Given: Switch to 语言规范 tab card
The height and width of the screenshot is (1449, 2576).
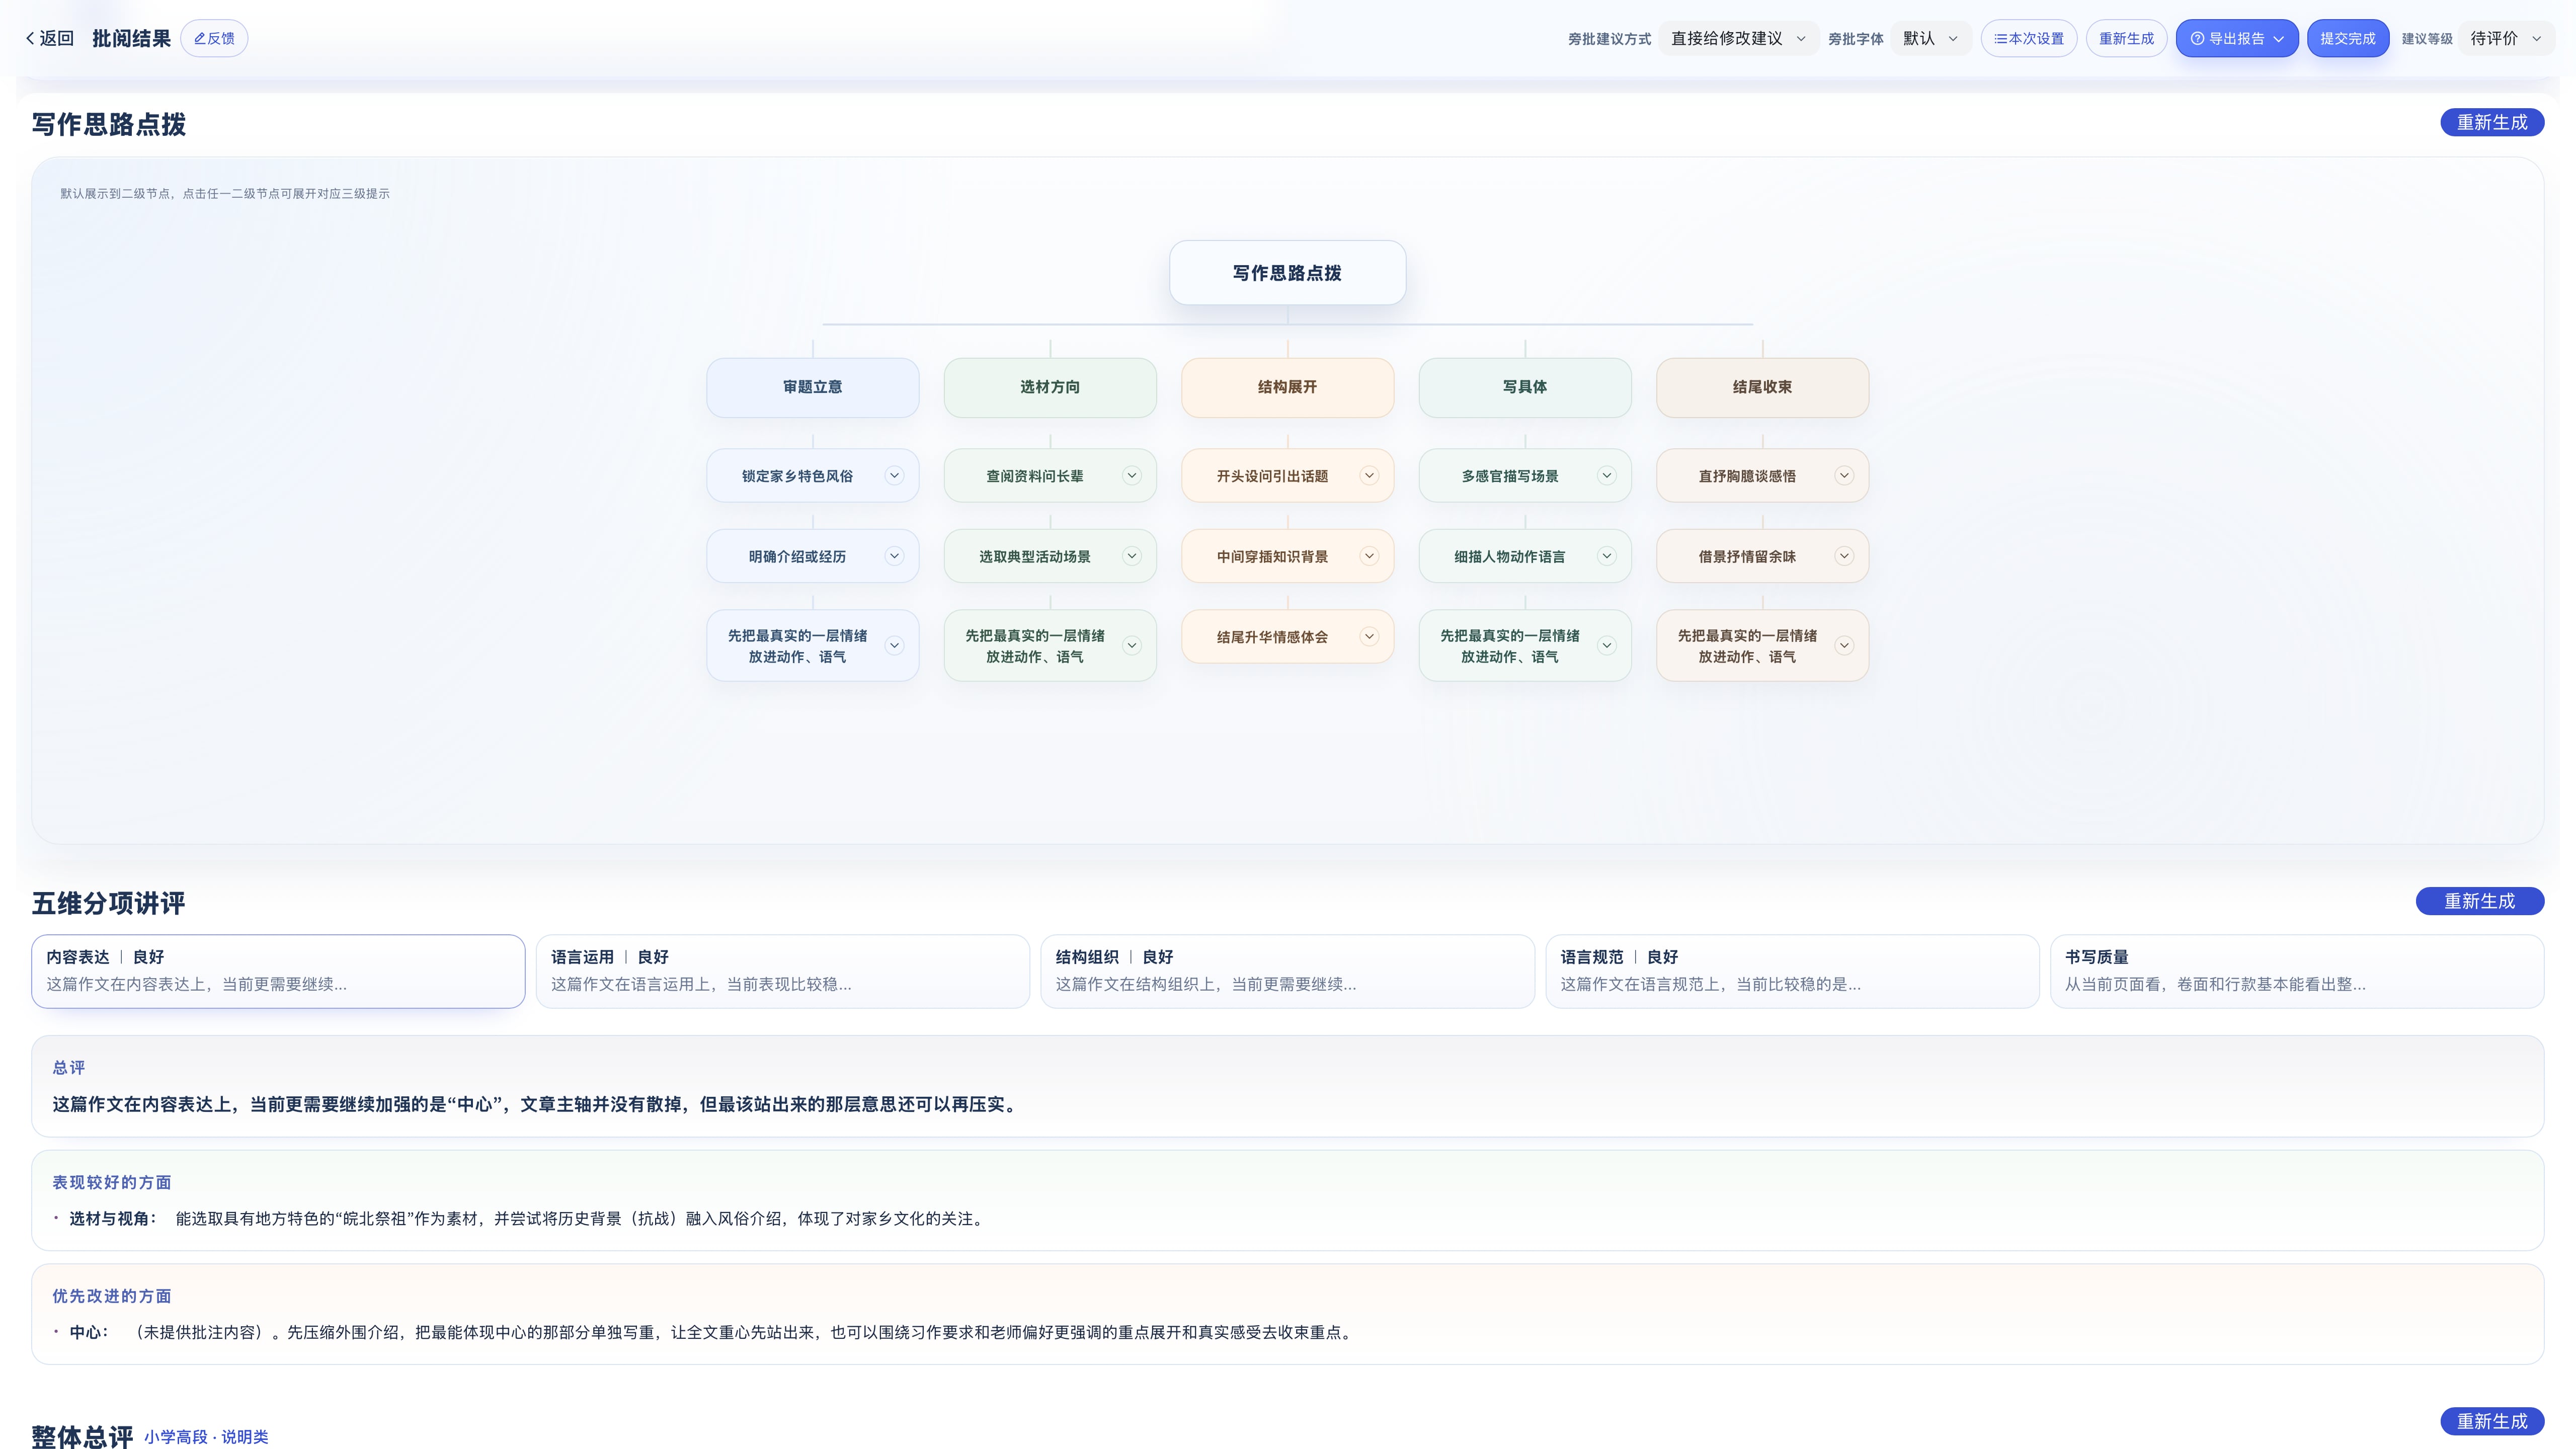Looking at the screenshot, I should click(1792, 971).
